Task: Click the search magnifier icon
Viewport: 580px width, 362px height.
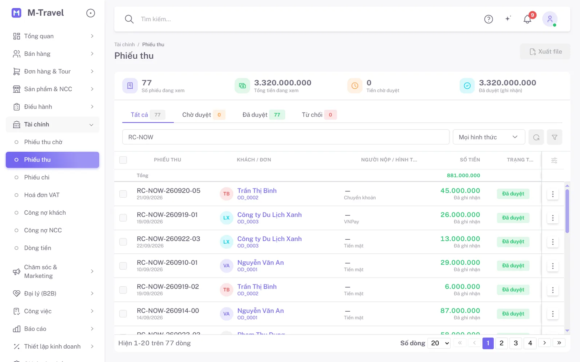Action: pyautogui.click(x=129, y=19)
